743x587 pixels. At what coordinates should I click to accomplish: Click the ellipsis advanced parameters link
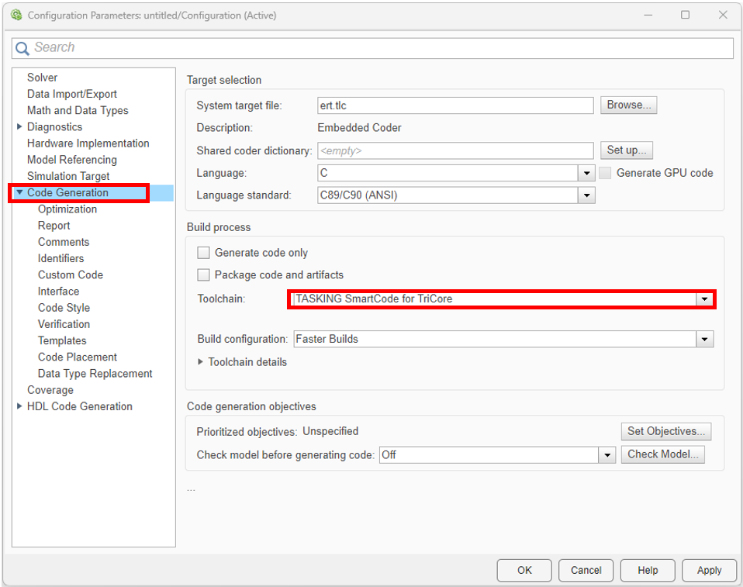click(x=191, y=490)
